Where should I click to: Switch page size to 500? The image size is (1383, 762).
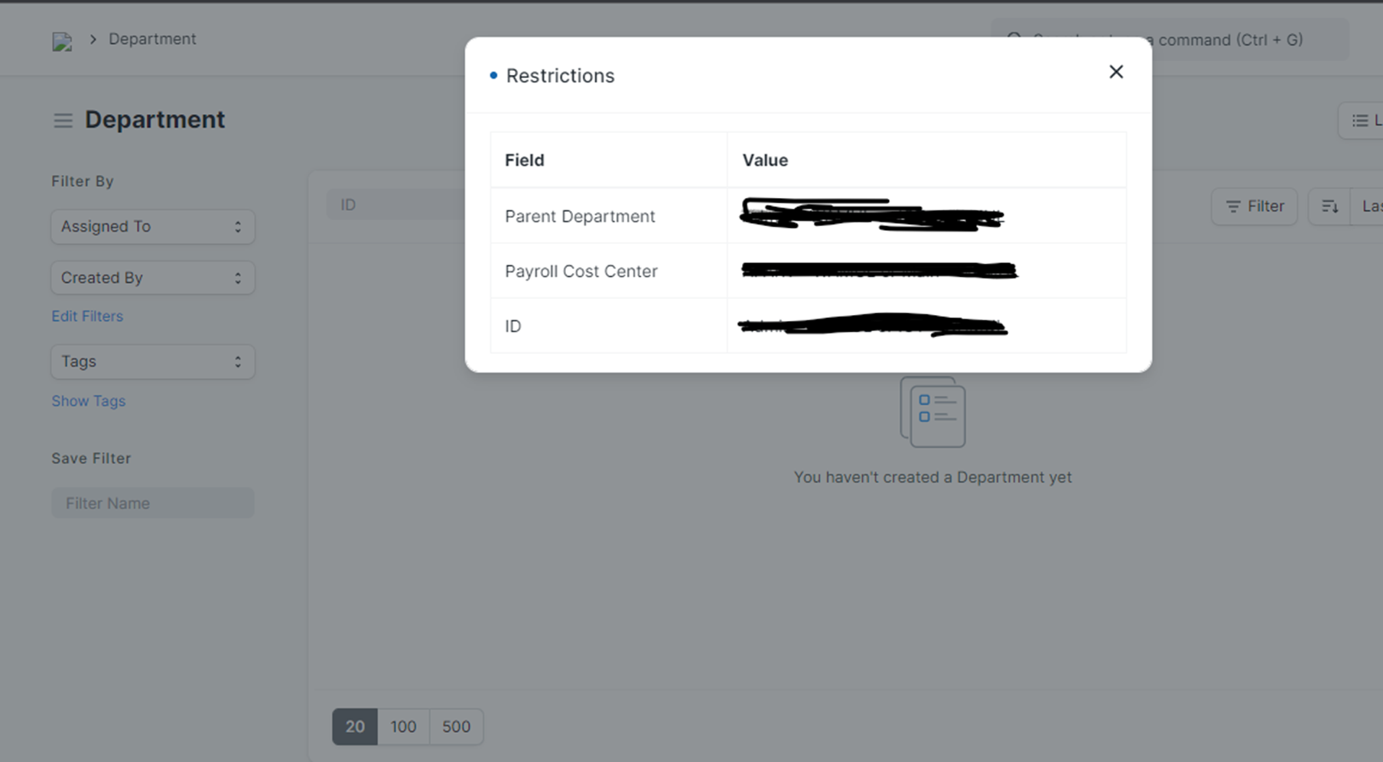pos(456,727)
